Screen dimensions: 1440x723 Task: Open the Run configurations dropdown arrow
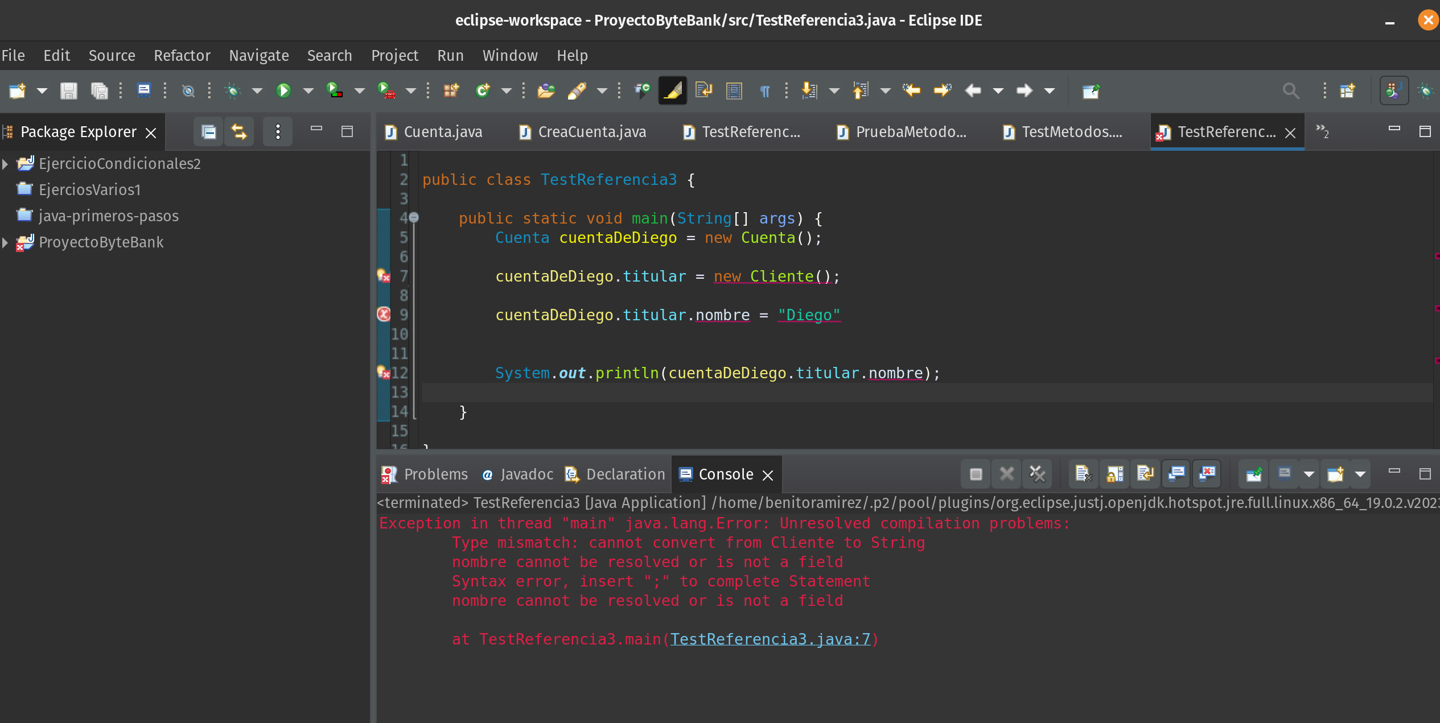pos(308,91)
